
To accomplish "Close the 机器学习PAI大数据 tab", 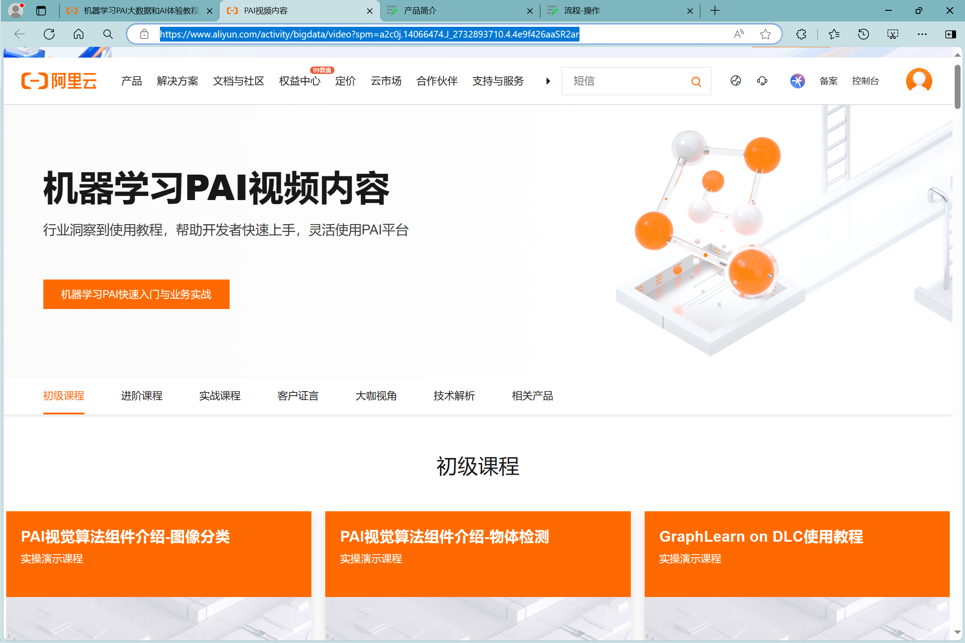I will click(x=210, y=11).
